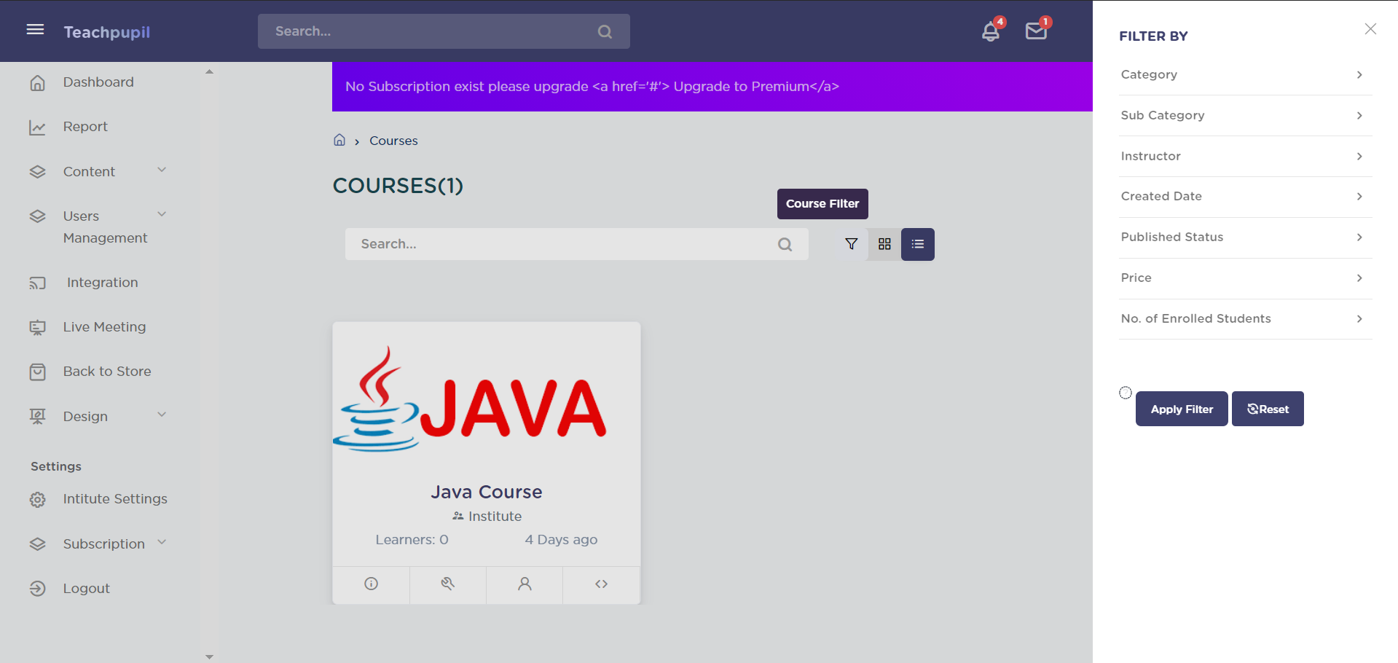Open Live Meeting in the sidebar

104,327
